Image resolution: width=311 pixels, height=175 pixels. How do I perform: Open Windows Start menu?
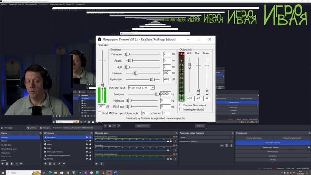point(3,173)
